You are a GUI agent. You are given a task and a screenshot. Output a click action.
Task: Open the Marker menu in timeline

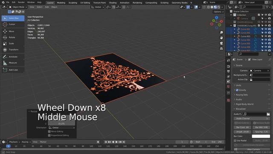coord(43,142)
